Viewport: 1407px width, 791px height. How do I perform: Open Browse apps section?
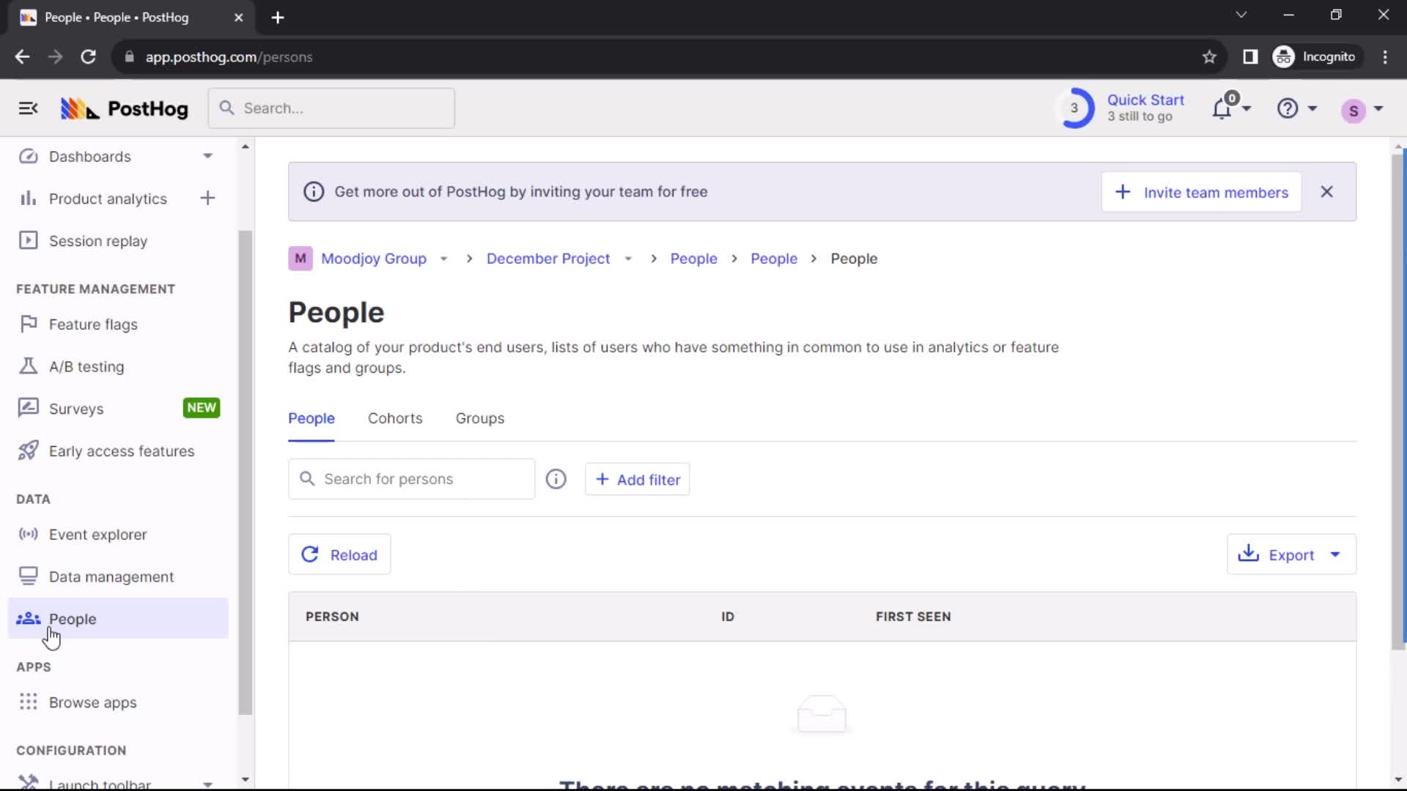pos(93,702)
